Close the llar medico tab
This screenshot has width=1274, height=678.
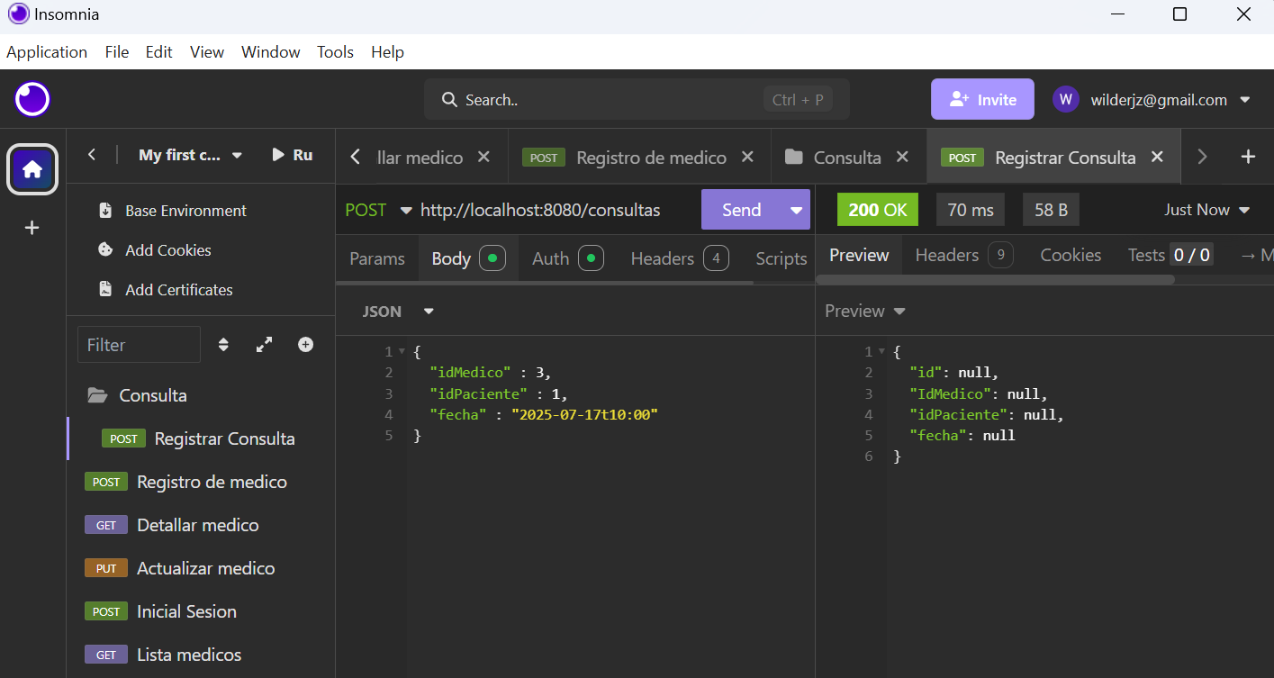coord(483,157)
